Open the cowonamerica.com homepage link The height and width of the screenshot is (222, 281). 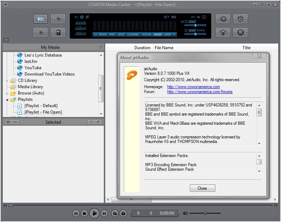pos(193,87)
